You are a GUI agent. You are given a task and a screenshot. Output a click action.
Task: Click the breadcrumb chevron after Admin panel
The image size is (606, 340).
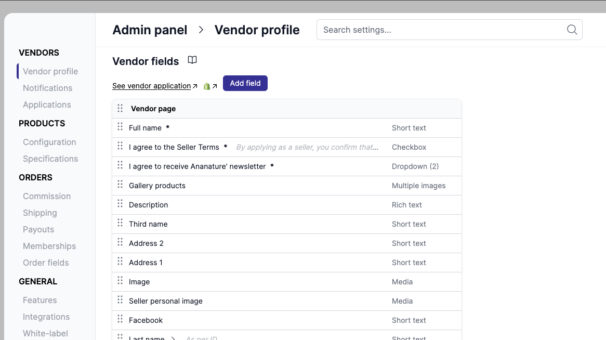(x=201, y=30)
